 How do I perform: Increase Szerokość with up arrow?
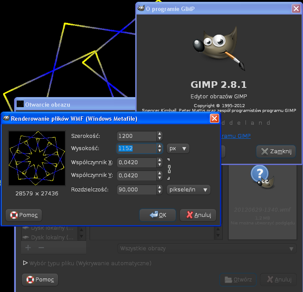pos(159,134)
